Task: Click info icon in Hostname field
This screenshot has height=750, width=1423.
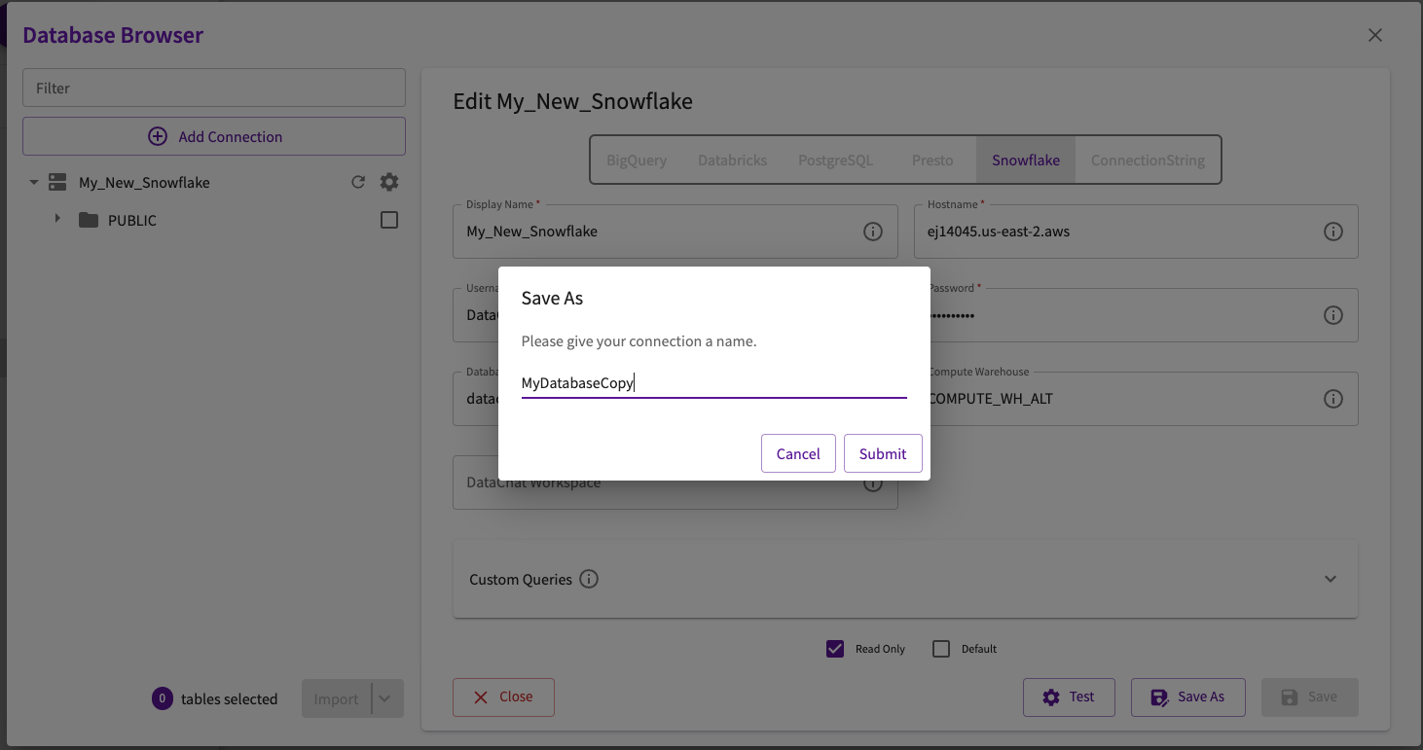Action: point(1333,232)
